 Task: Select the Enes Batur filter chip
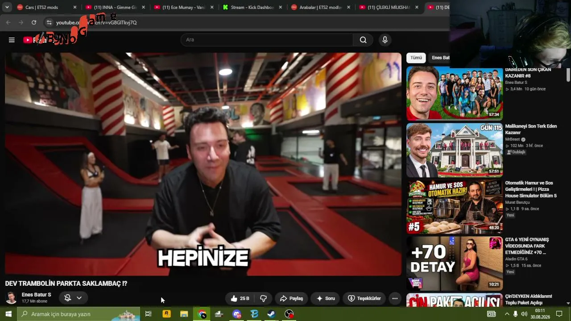pos(440,58)
